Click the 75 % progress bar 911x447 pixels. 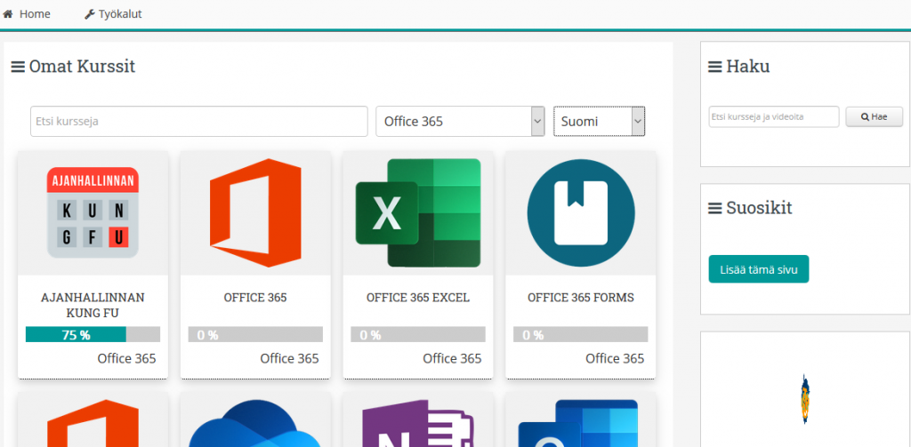93,335
